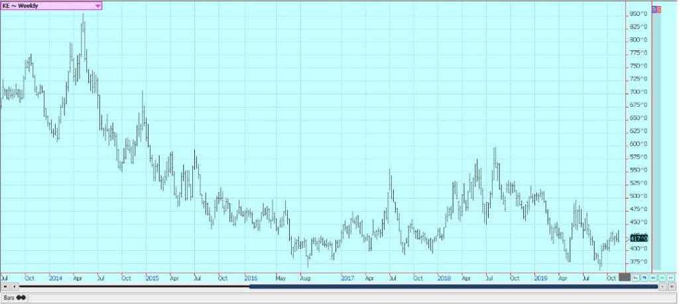Click the 2014 year label on time axis

click(56, 277)
